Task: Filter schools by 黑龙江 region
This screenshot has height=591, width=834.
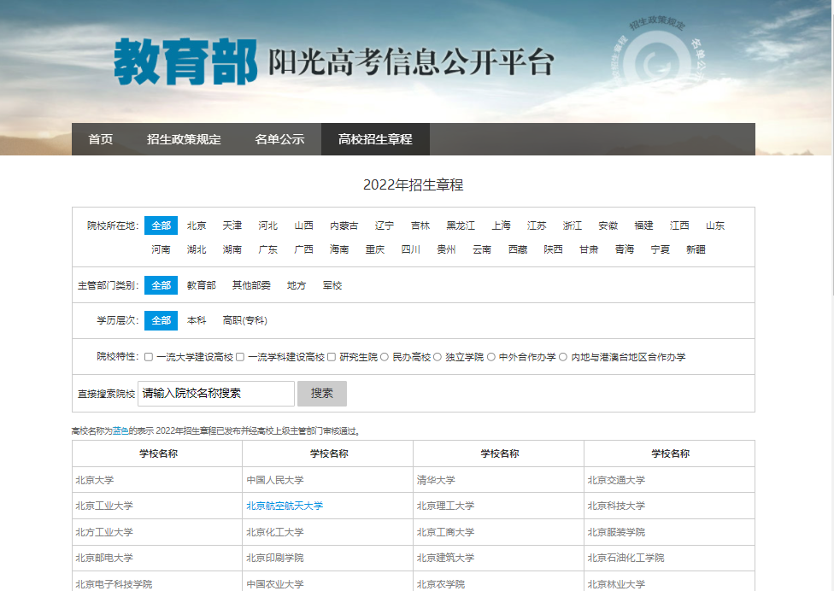Action: pos(461,225)
